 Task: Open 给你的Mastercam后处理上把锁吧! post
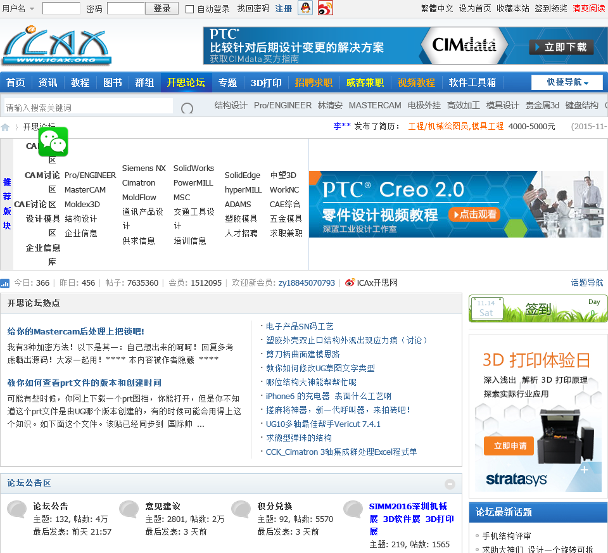pos(75,331)
